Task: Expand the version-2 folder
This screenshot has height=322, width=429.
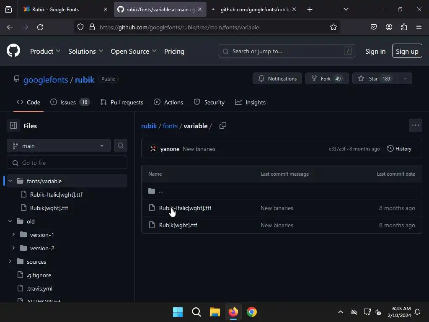Action: tap(13, 248)
